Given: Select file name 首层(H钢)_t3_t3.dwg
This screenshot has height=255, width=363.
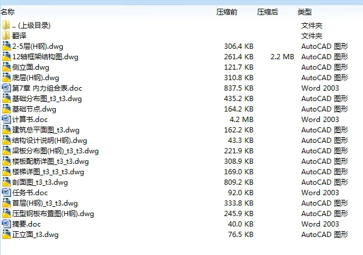Looking at the screenshot, I should coord(45,203).
